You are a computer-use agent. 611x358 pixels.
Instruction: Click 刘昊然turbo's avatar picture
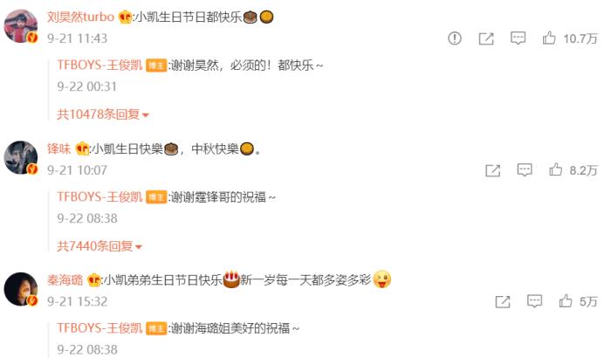[21, 25]
